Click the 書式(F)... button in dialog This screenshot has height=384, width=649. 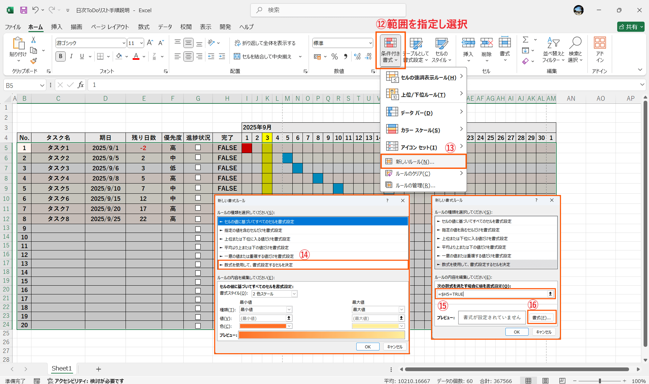[541, 317]
